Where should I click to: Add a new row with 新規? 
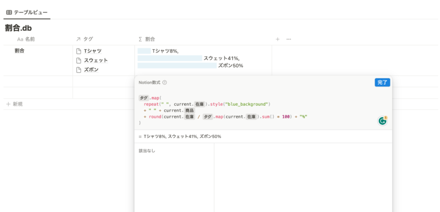coord(14,104)
